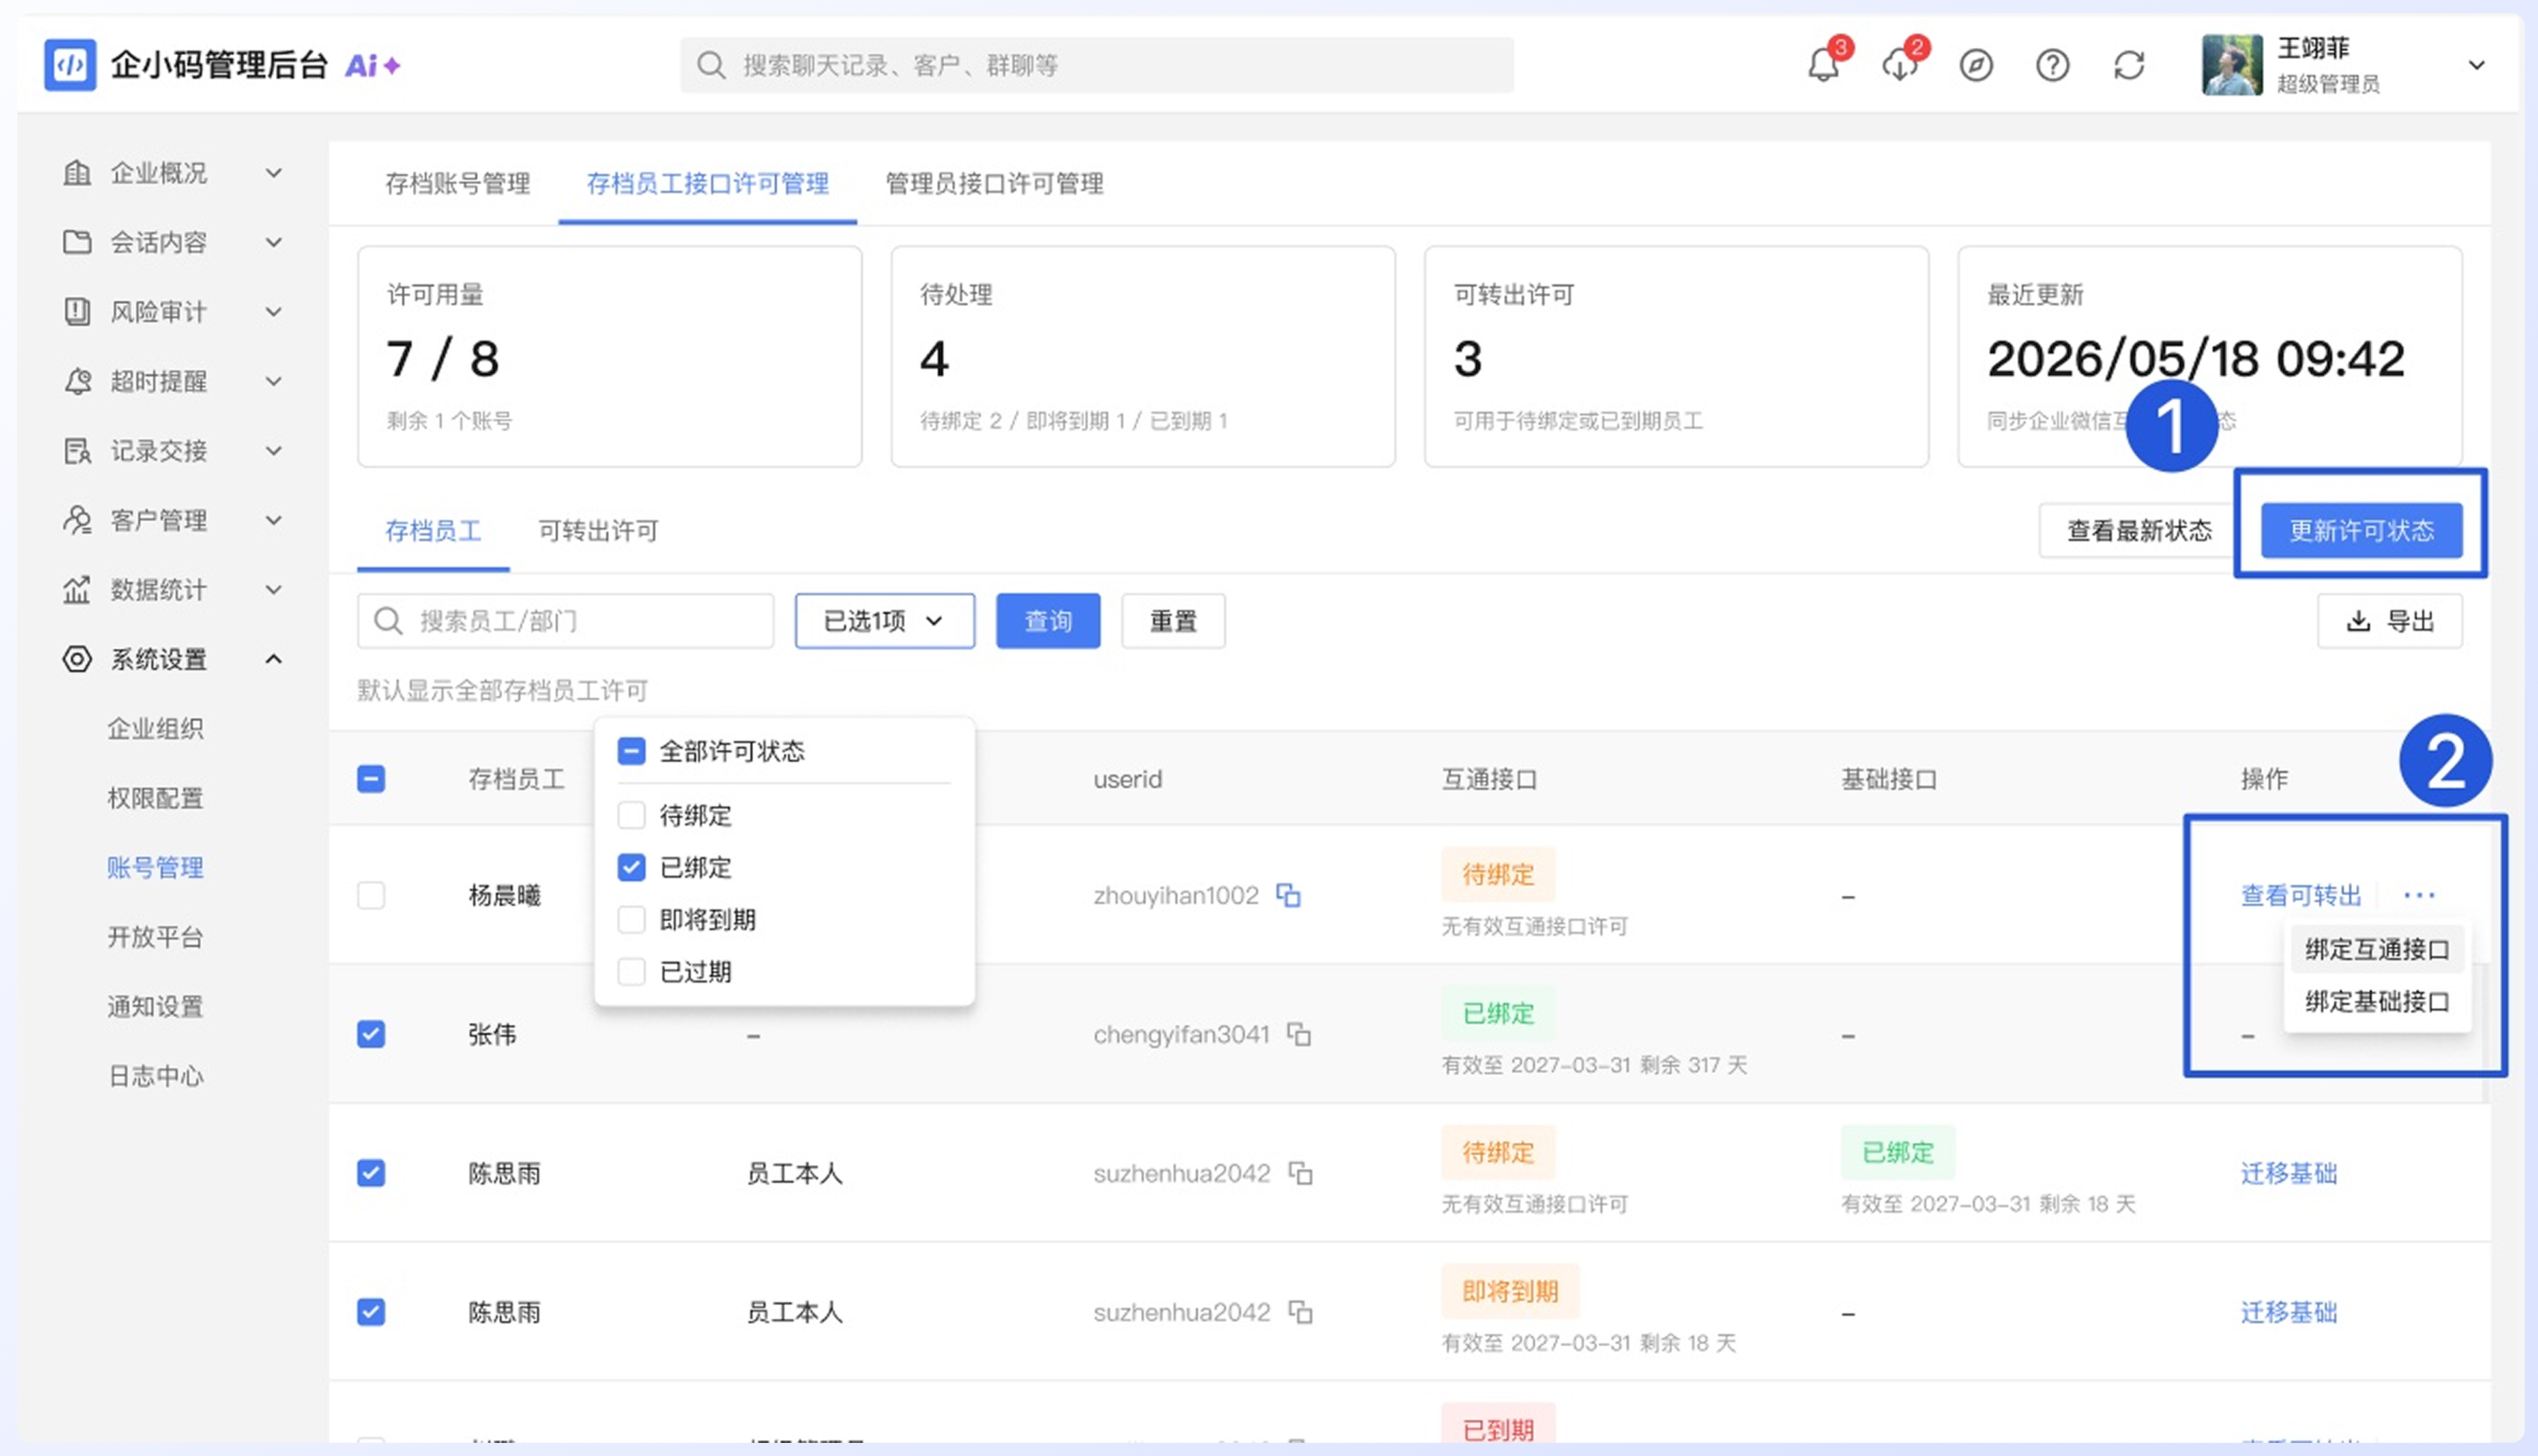Click the 查看最新状态 button

click(x=2139, y=531)
